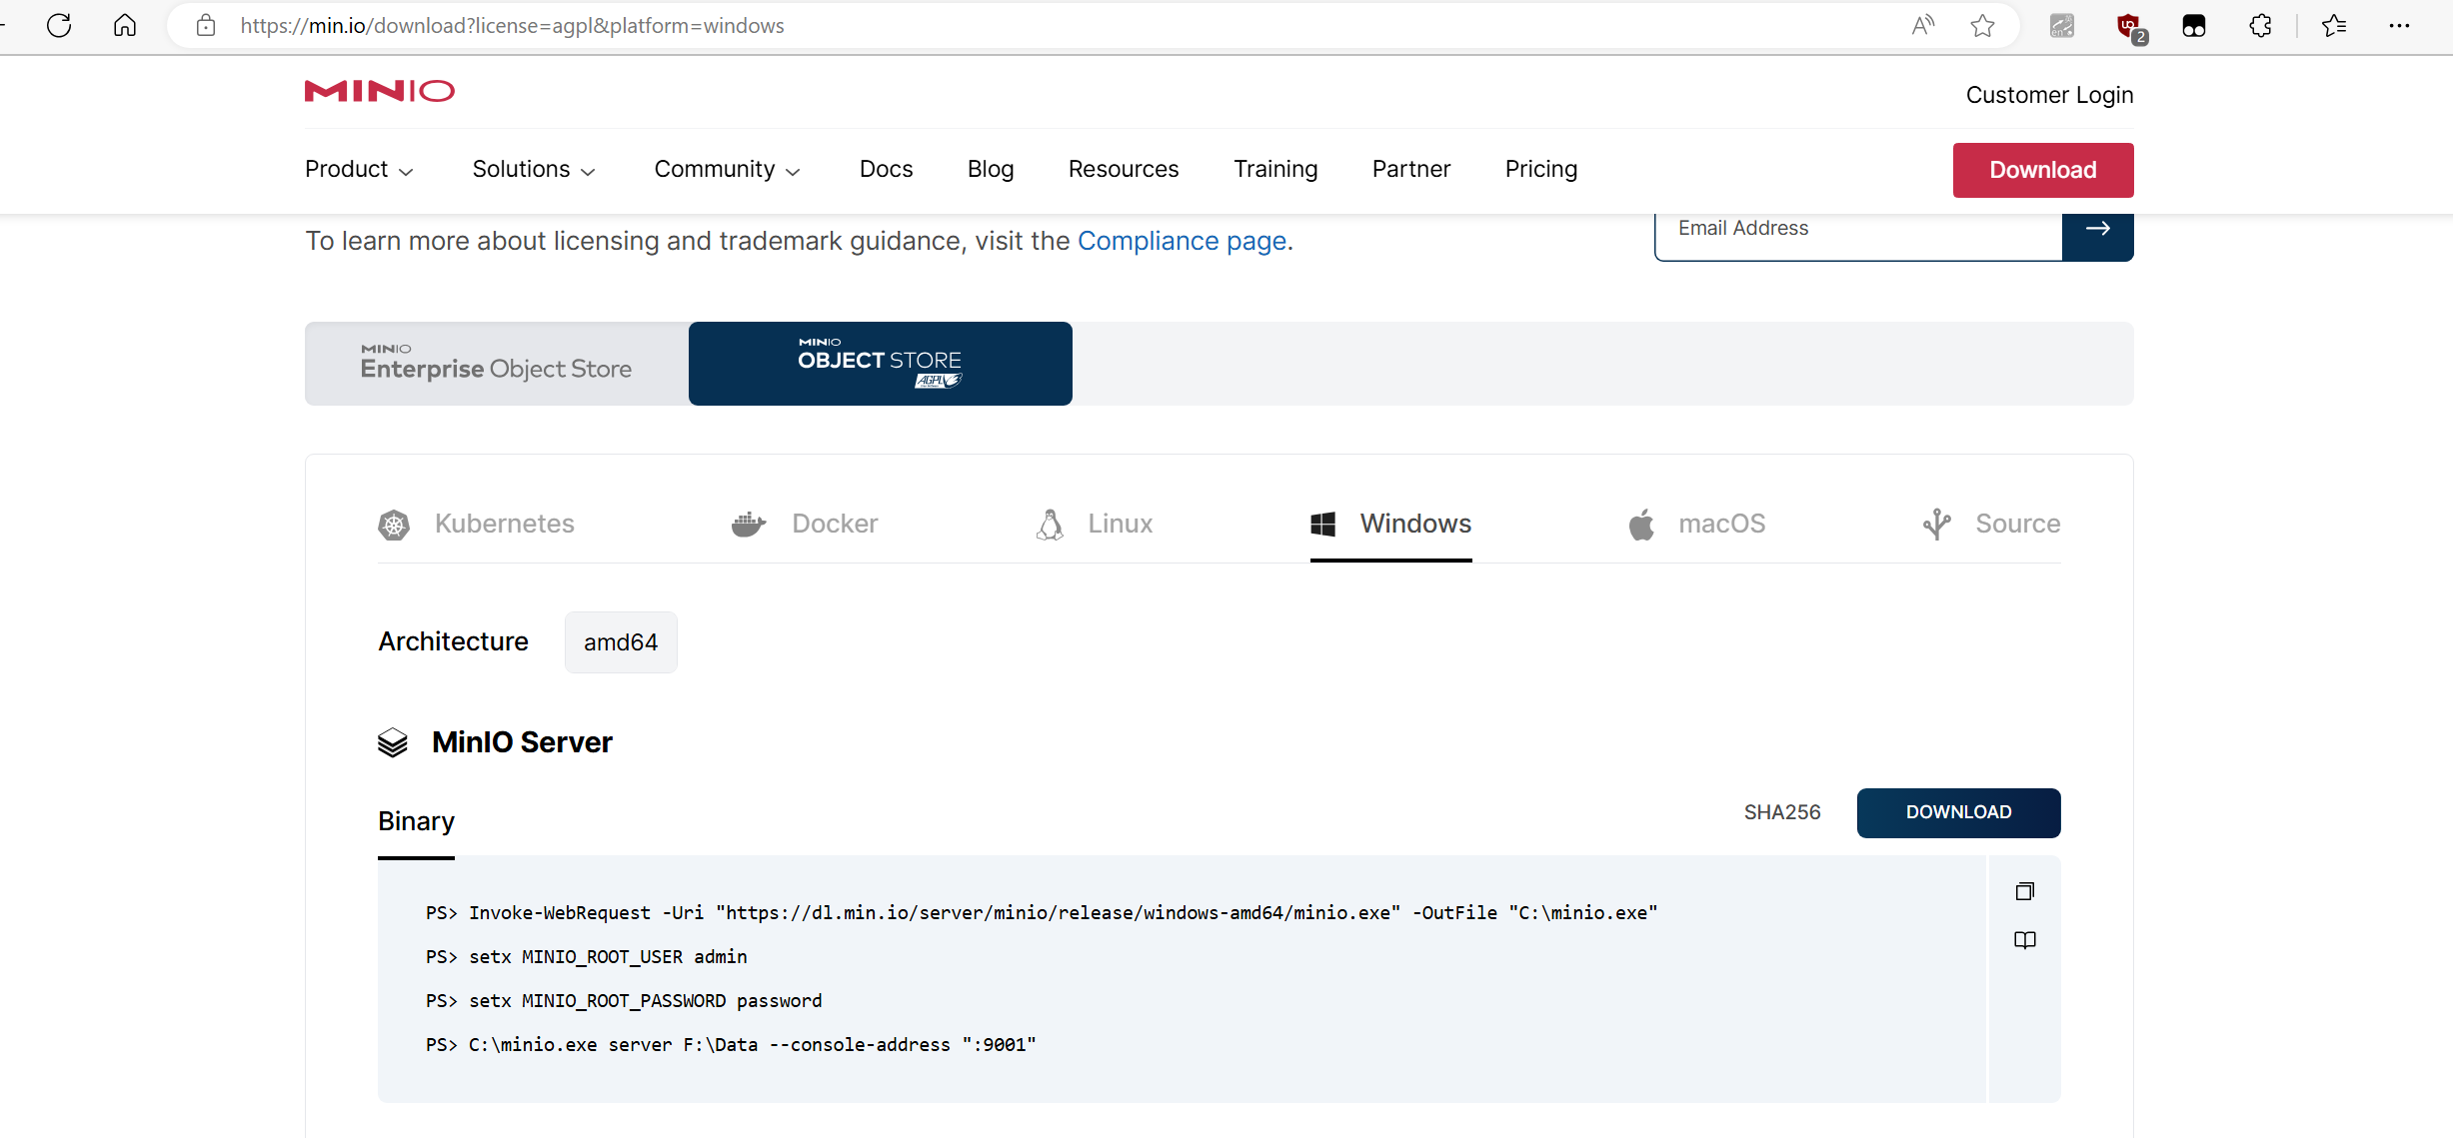
Task: Expand the Solutions dropdown menu
Action: 533,170
